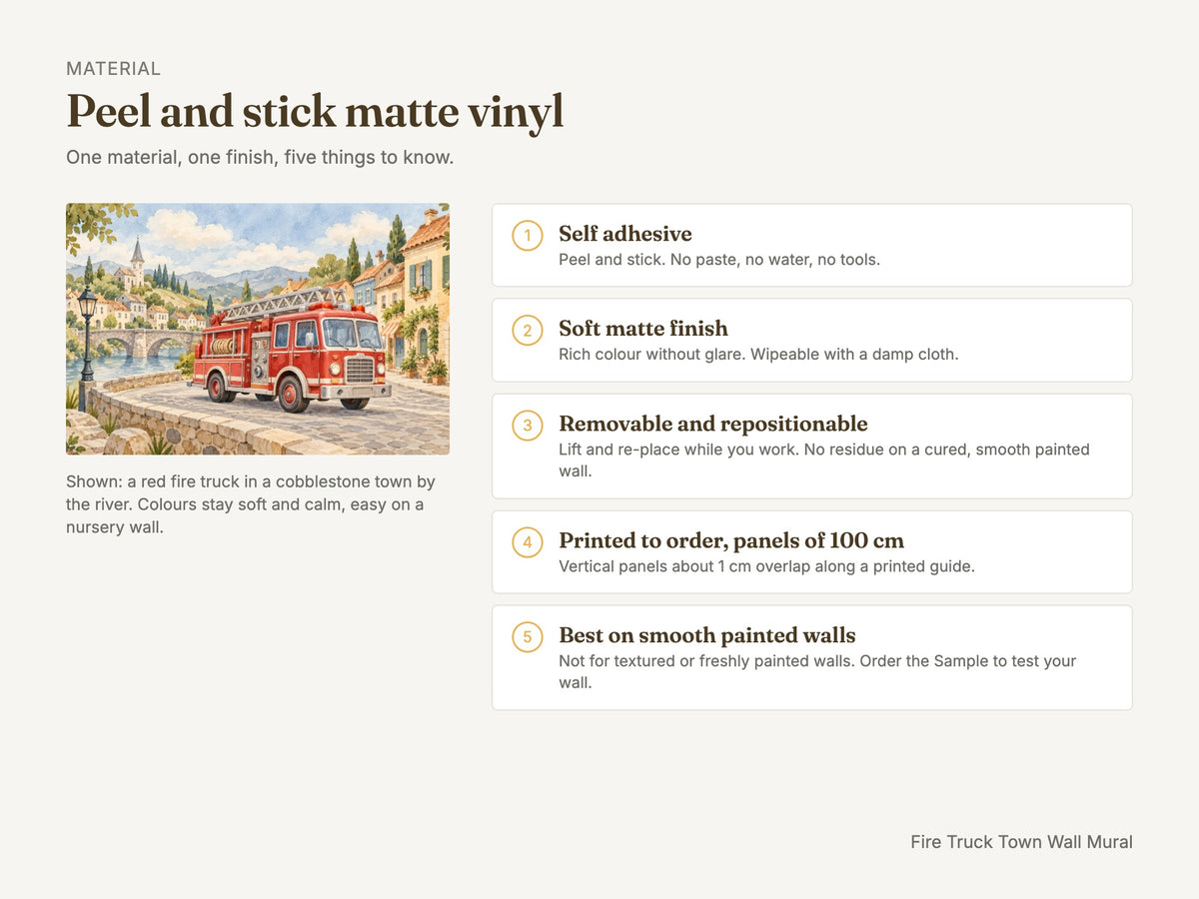
Task: Click the subtitle about five things to know
Action: [260, 158]
